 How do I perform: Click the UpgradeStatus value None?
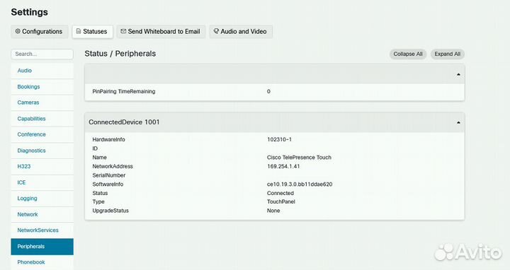point(273,211)
